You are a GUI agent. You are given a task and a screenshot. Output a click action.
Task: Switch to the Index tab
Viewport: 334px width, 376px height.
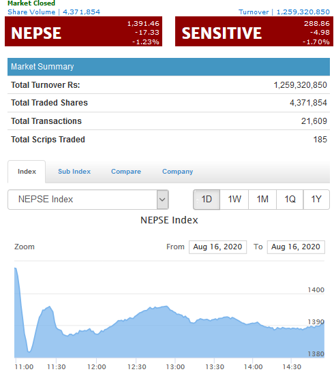(x=27, y=172)
